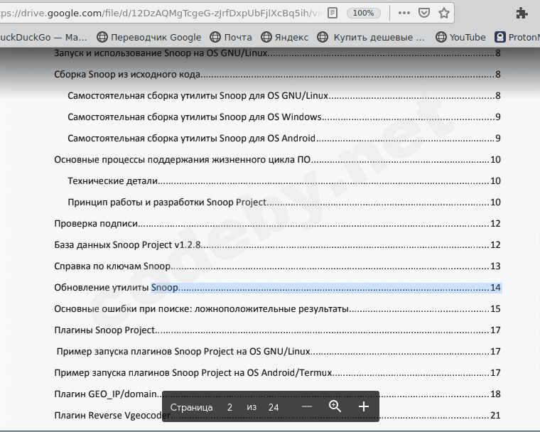
Task: Click globe icon next to YouTube bookmark
Action: [x=441, y=37]
